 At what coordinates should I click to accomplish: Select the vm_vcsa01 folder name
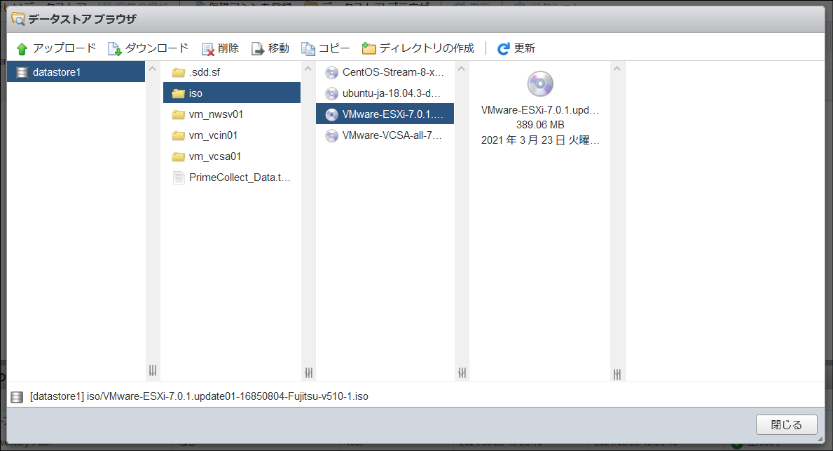click(214, 156)
